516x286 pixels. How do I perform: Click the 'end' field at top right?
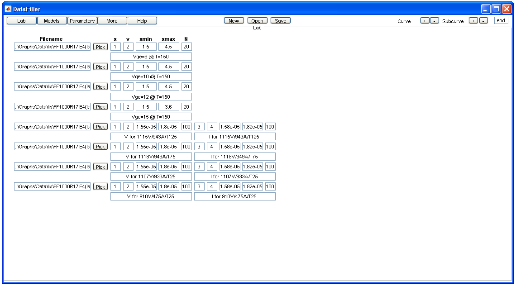[501, 21]
